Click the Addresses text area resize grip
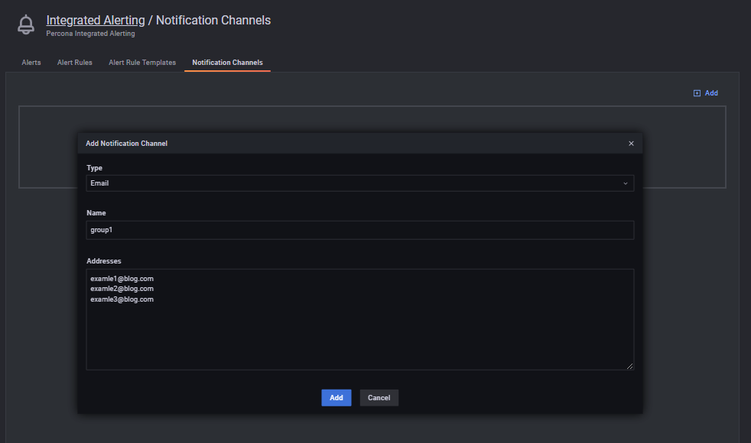 coord(630,366)
